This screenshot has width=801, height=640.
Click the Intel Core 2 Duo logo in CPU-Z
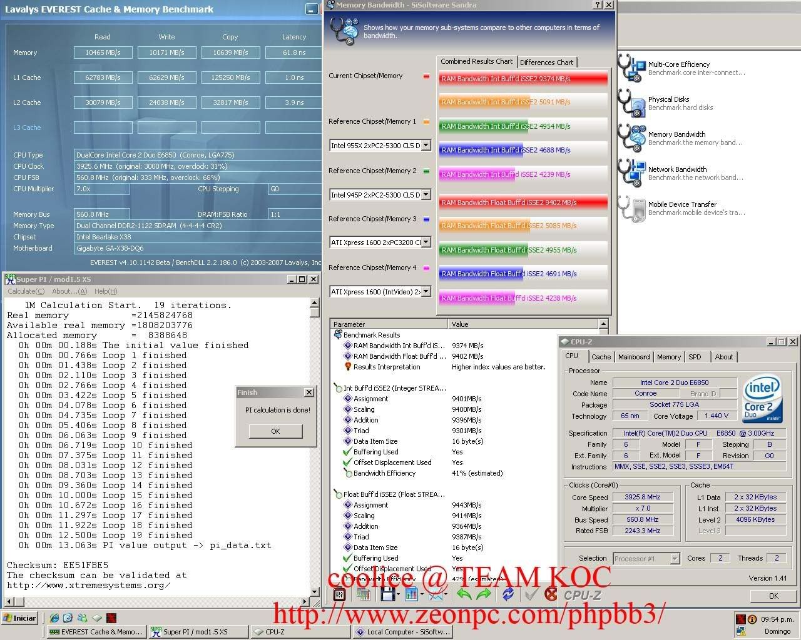tap(762, 398)
